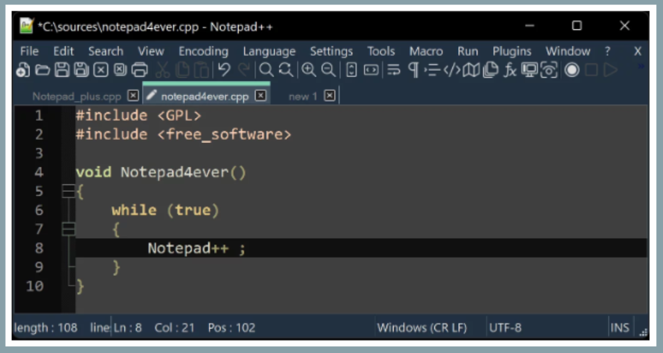Open Find with the magnifier icon
663x353 pixels.
point(266,70)
